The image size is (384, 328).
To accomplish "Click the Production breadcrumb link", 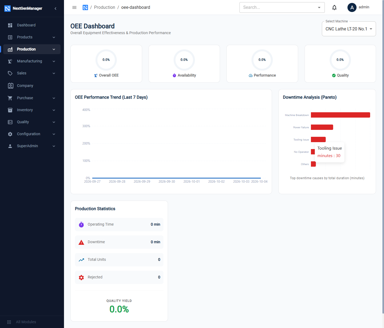I will pyautogui.click(x=105, y=7).
